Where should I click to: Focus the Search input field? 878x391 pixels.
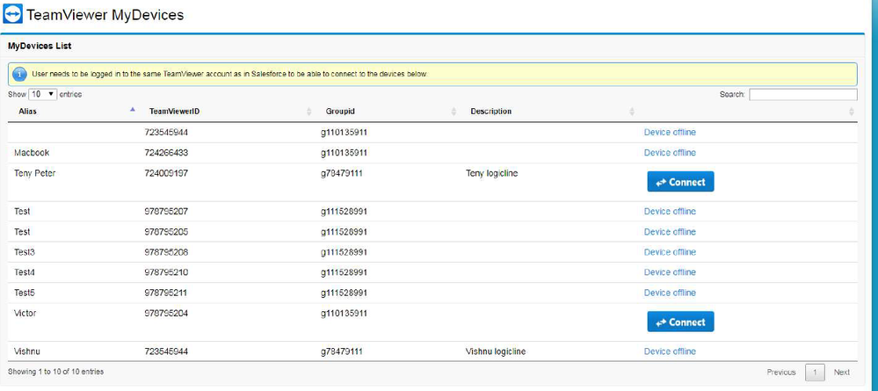point(803,95)
